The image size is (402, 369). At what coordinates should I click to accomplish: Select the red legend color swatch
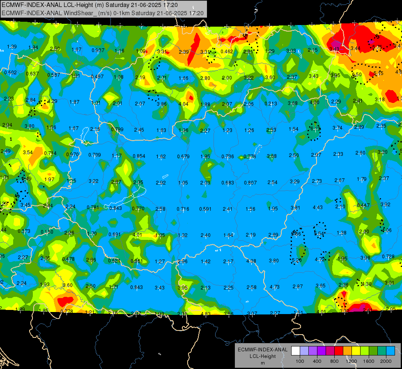(x=339, y=351)
